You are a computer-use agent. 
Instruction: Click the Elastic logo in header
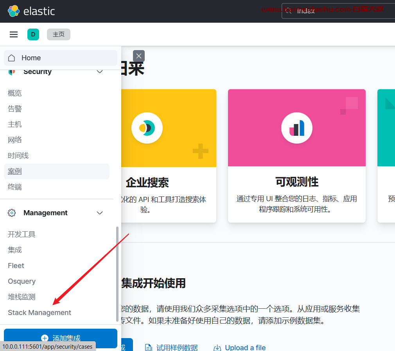click(x=32, y=11)
